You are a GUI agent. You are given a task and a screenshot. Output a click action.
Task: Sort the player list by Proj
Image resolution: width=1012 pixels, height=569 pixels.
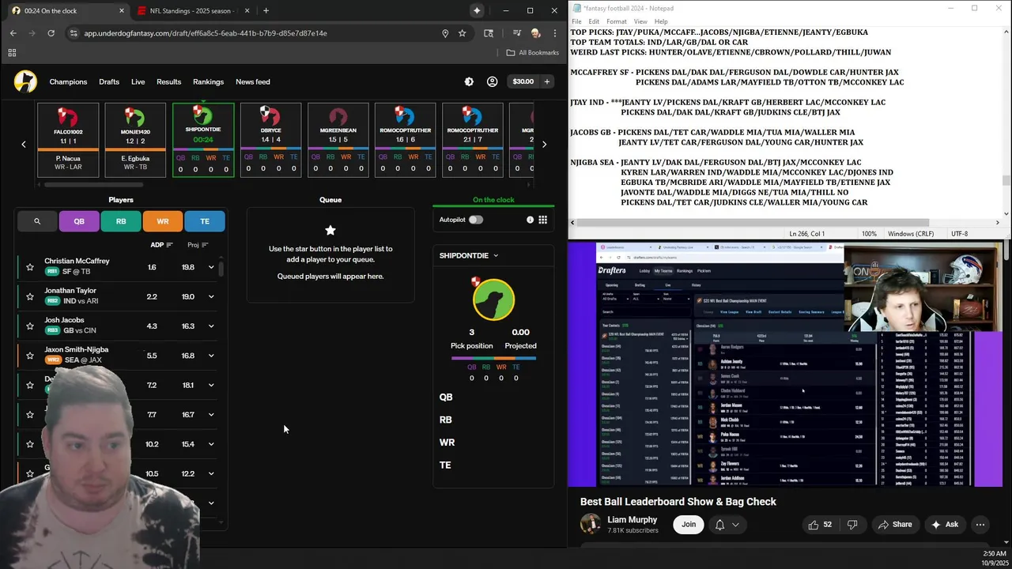tap(198, 245)
